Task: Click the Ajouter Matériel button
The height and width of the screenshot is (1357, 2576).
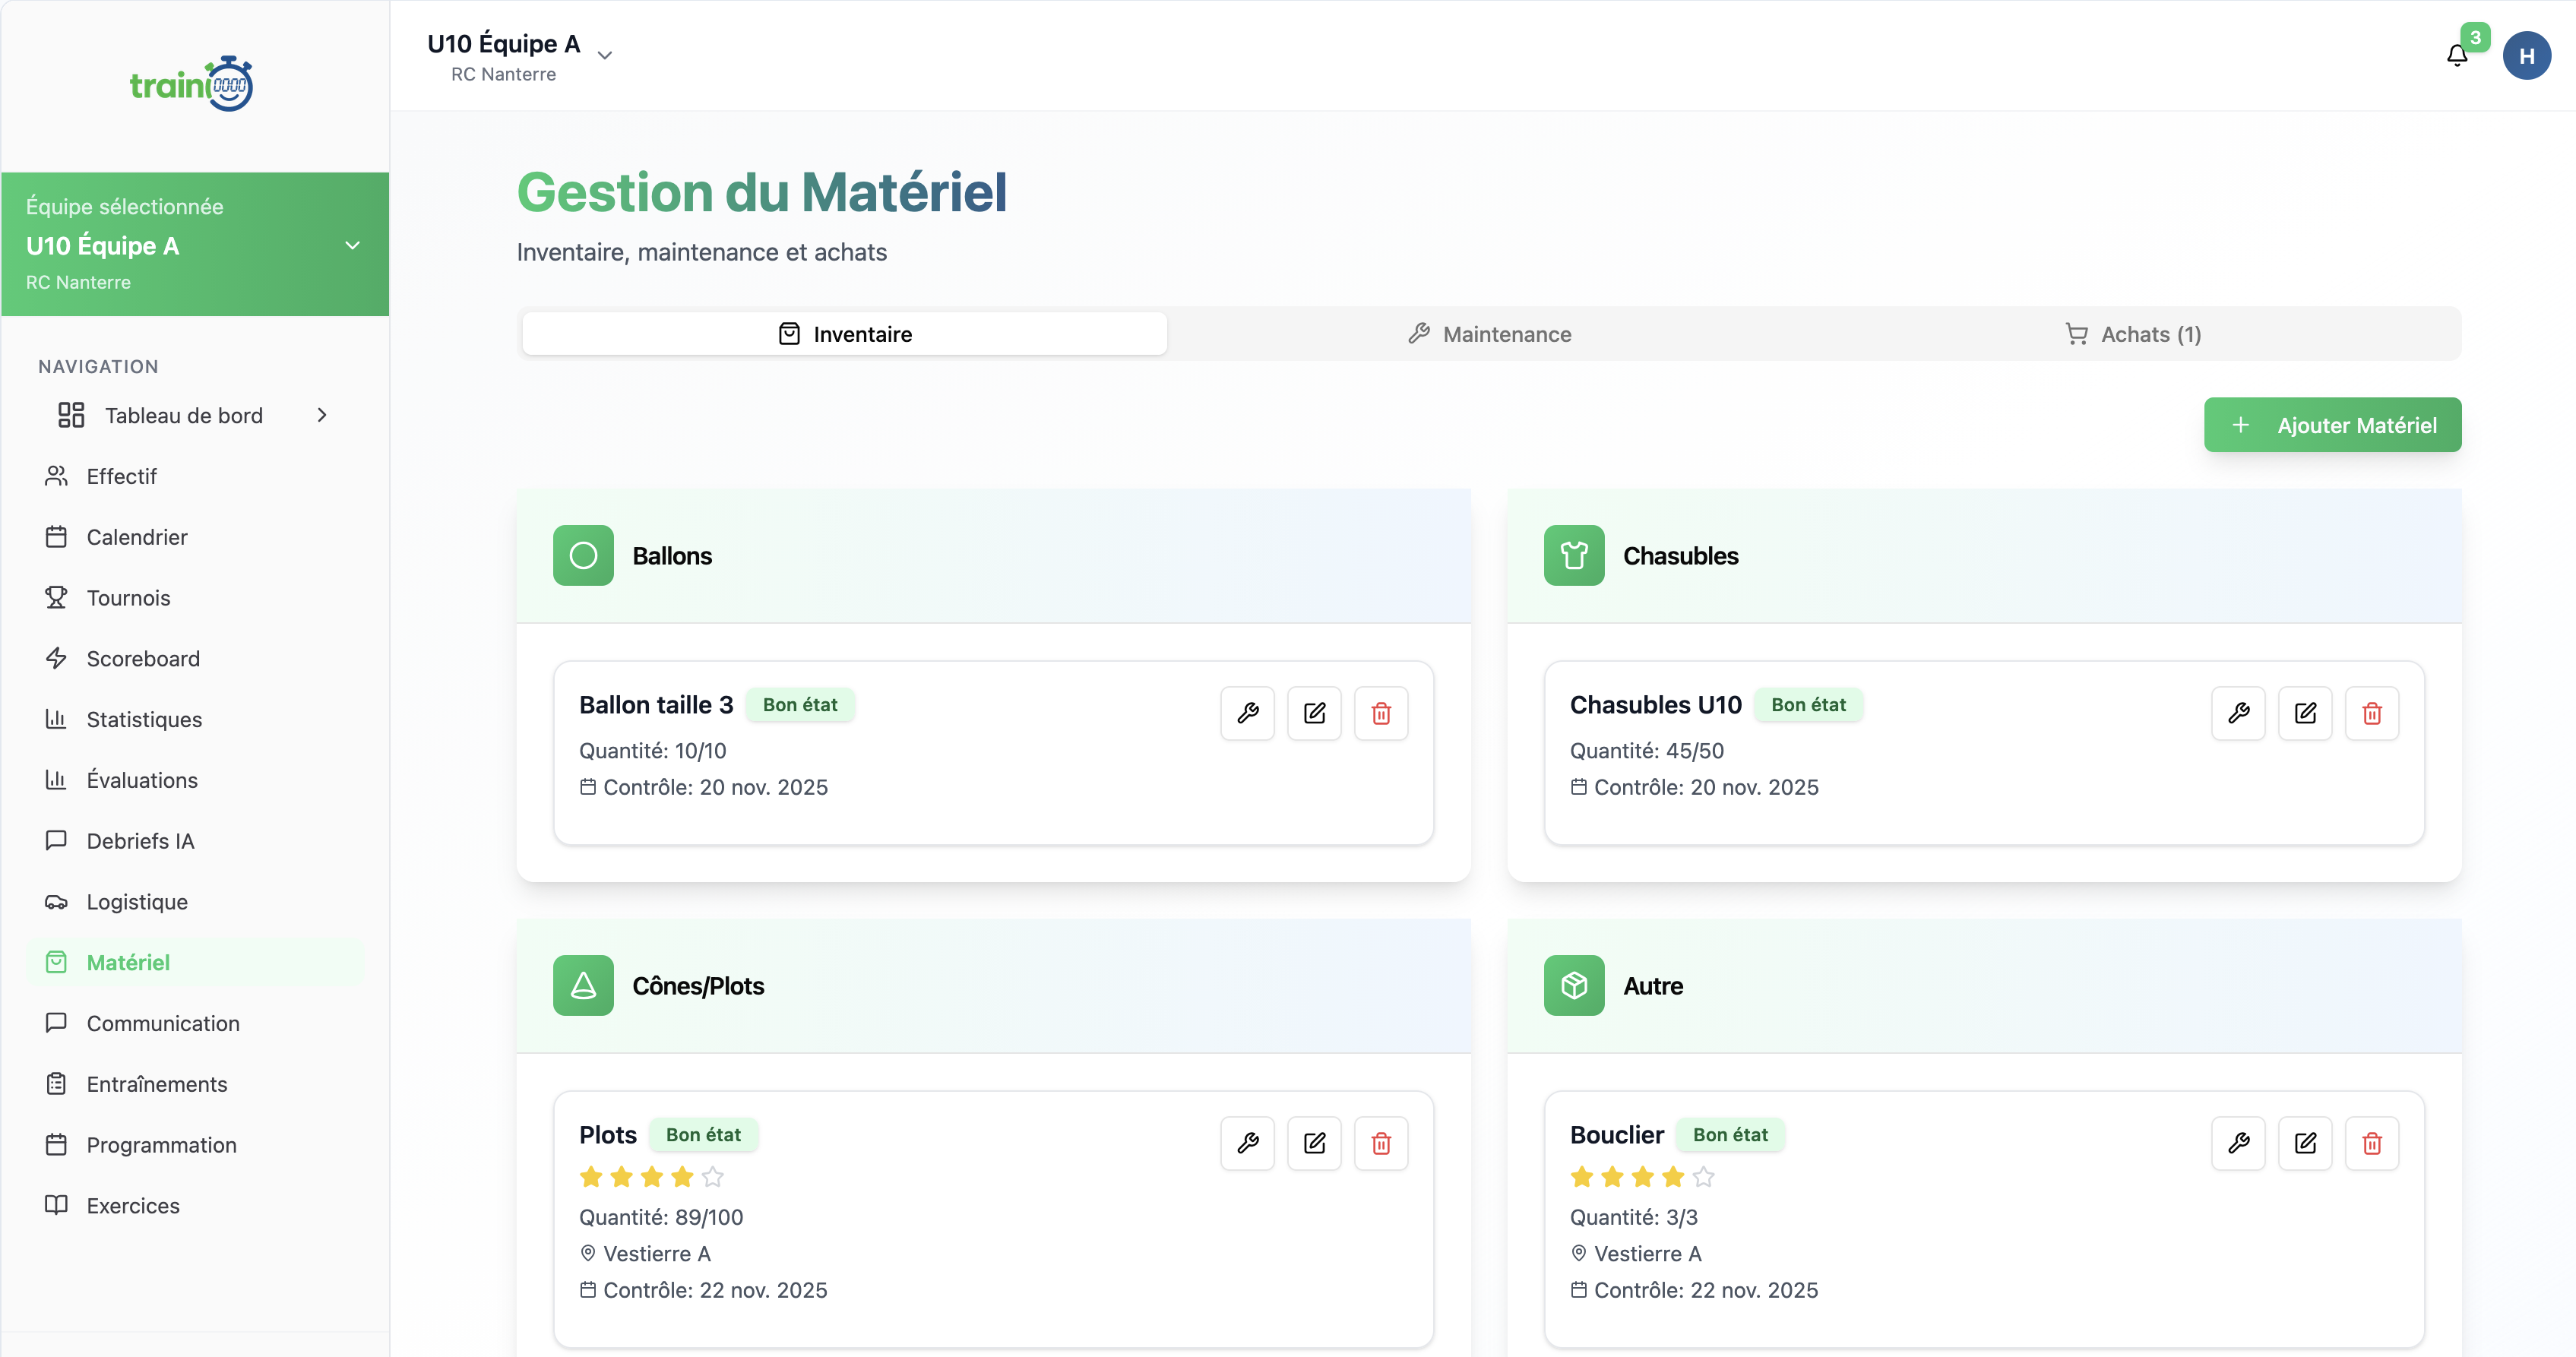Action: (x=2332, y=424)
